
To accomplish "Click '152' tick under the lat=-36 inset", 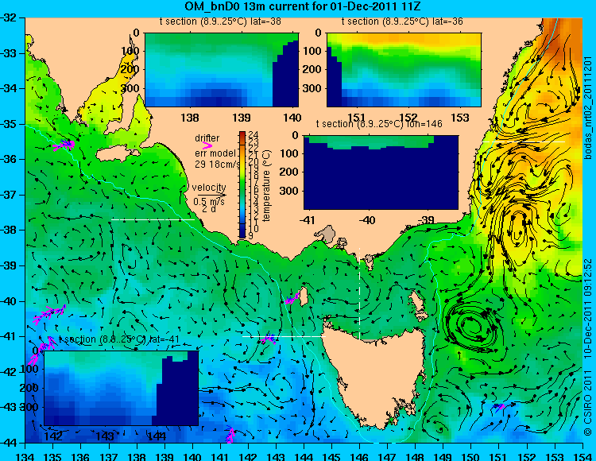I will pos(408,118).
